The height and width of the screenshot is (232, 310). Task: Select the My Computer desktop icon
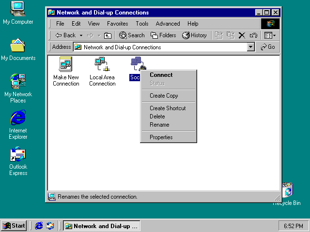(18, 13)
